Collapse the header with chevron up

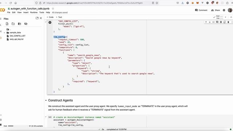click(231, 17)
